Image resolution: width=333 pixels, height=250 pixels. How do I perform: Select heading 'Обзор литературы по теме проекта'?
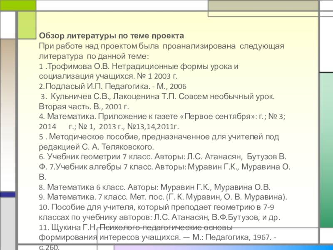[112, 36]
